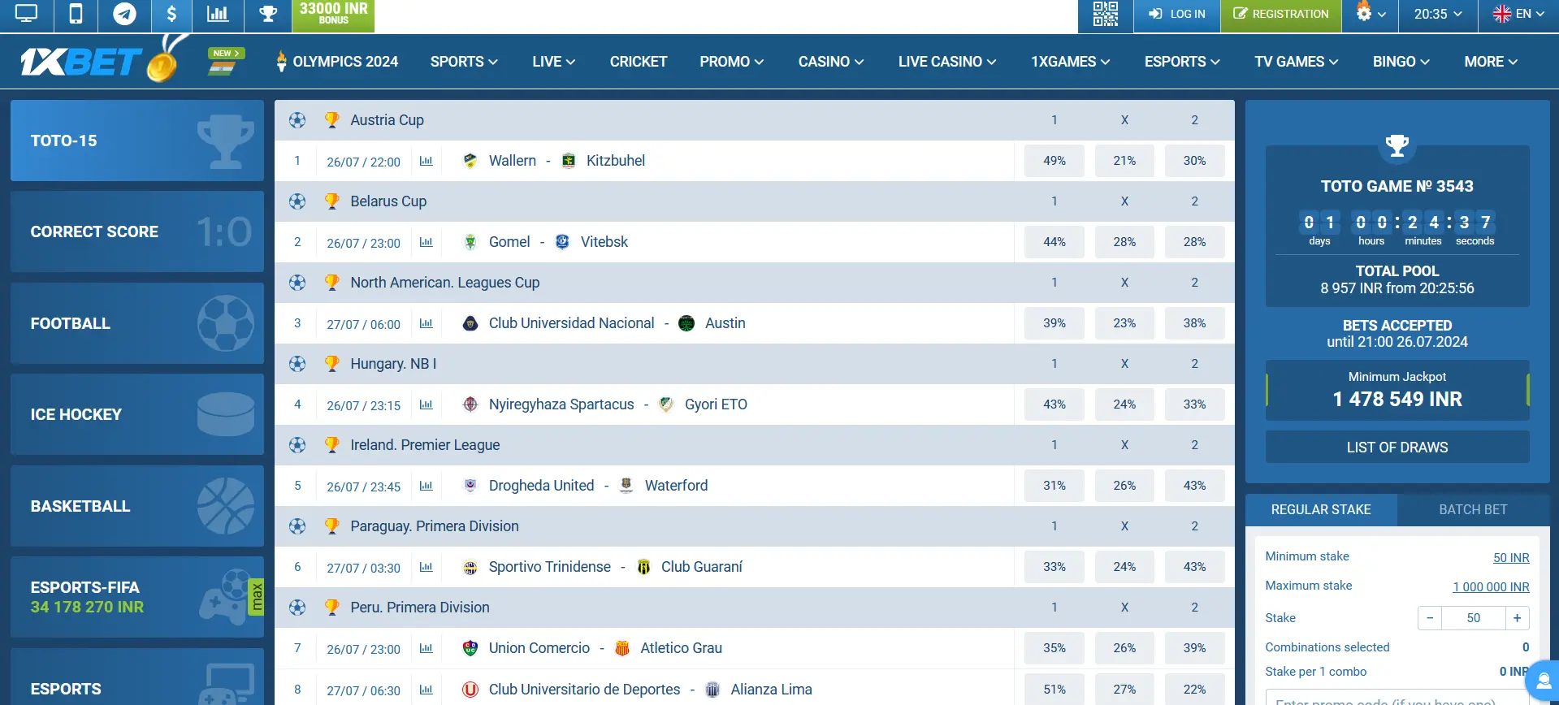Viewport: 1559px width, 705px height.
Task: Open live chat support bubble
Action: [1543, 681]
